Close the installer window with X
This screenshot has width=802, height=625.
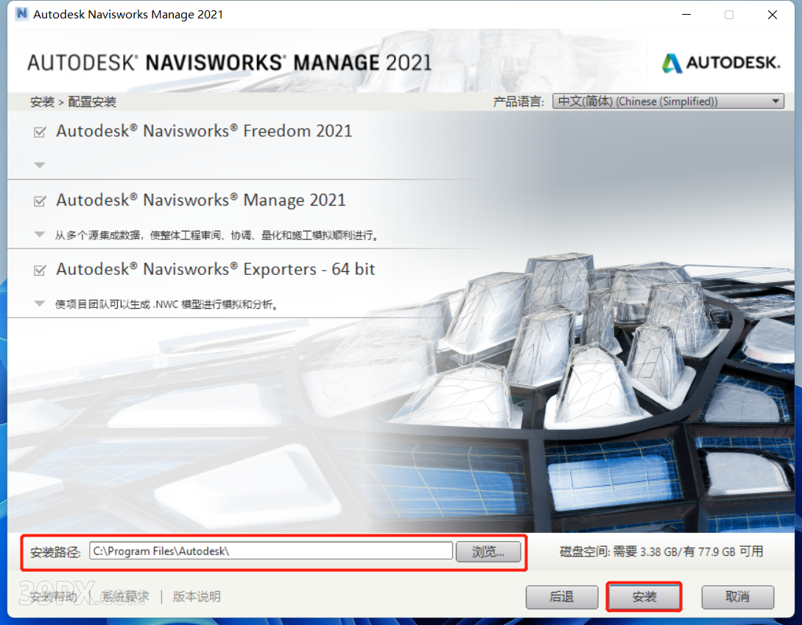tap(772, 14)
